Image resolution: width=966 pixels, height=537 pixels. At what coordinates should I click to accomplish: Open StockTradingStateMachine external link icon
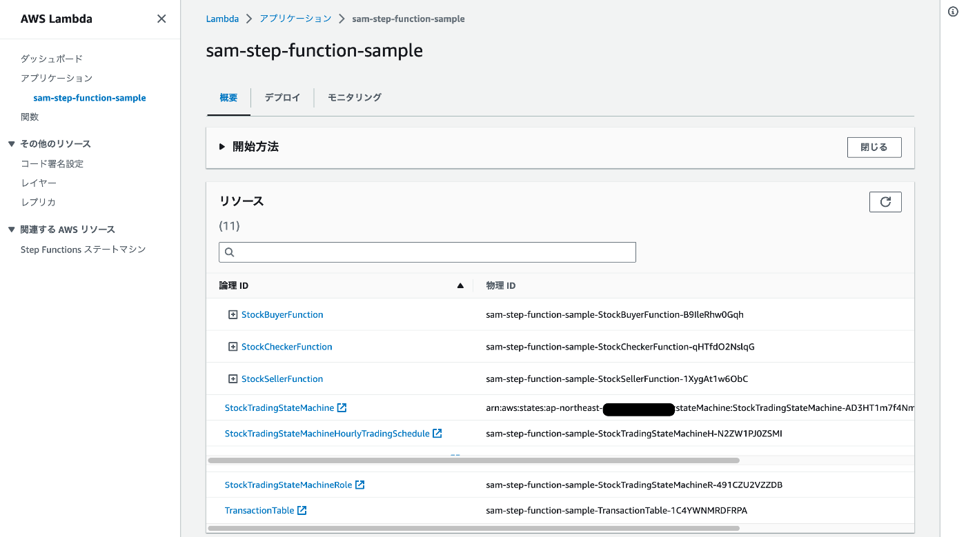(342, 408)
